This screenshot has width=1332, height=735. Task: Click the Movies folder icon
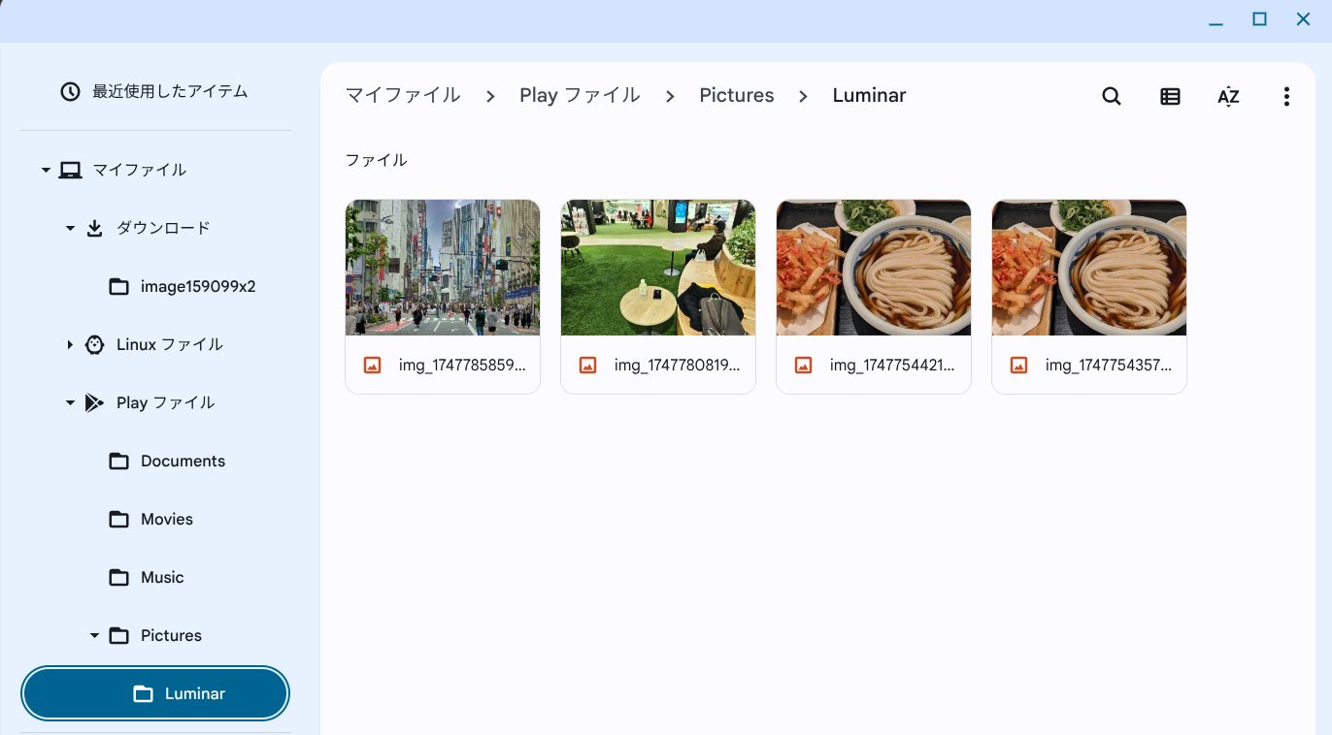(x=118, y=520)
